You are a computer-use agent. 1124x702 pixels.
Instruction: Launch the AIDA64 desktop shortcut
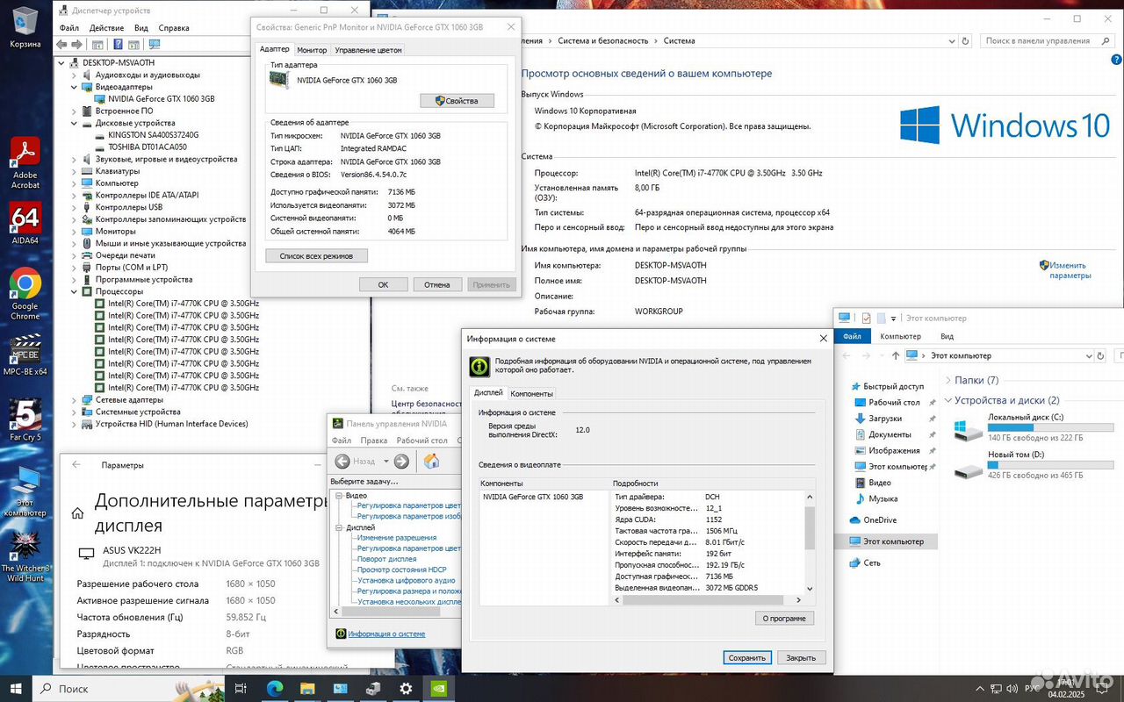(x=25, y=224)
